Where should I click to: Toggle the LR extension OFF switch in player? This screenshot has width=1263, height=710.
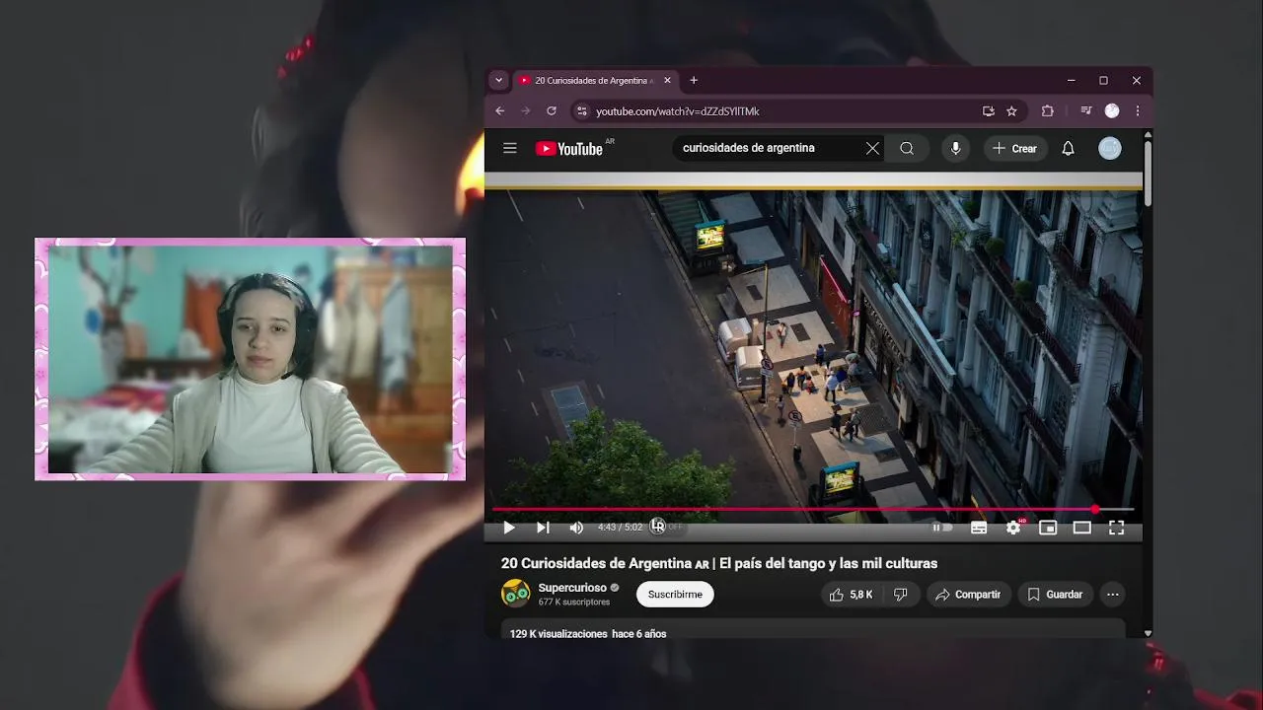coord(666,527)
